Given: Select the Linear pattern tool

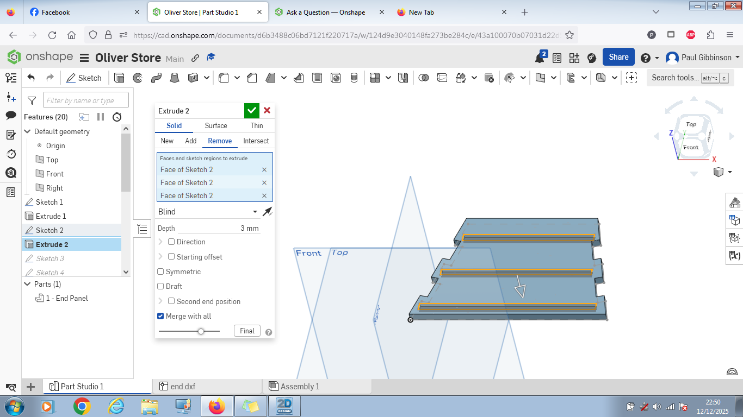Looking at the screenshot, I should [375, 78].
